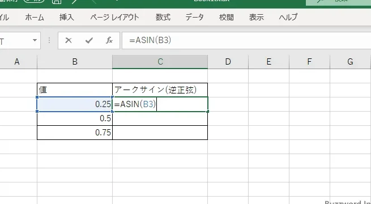Viewport: 371px width, 204px height.
Task: Click the cell containing 0.25
Action: coord(75,104)
